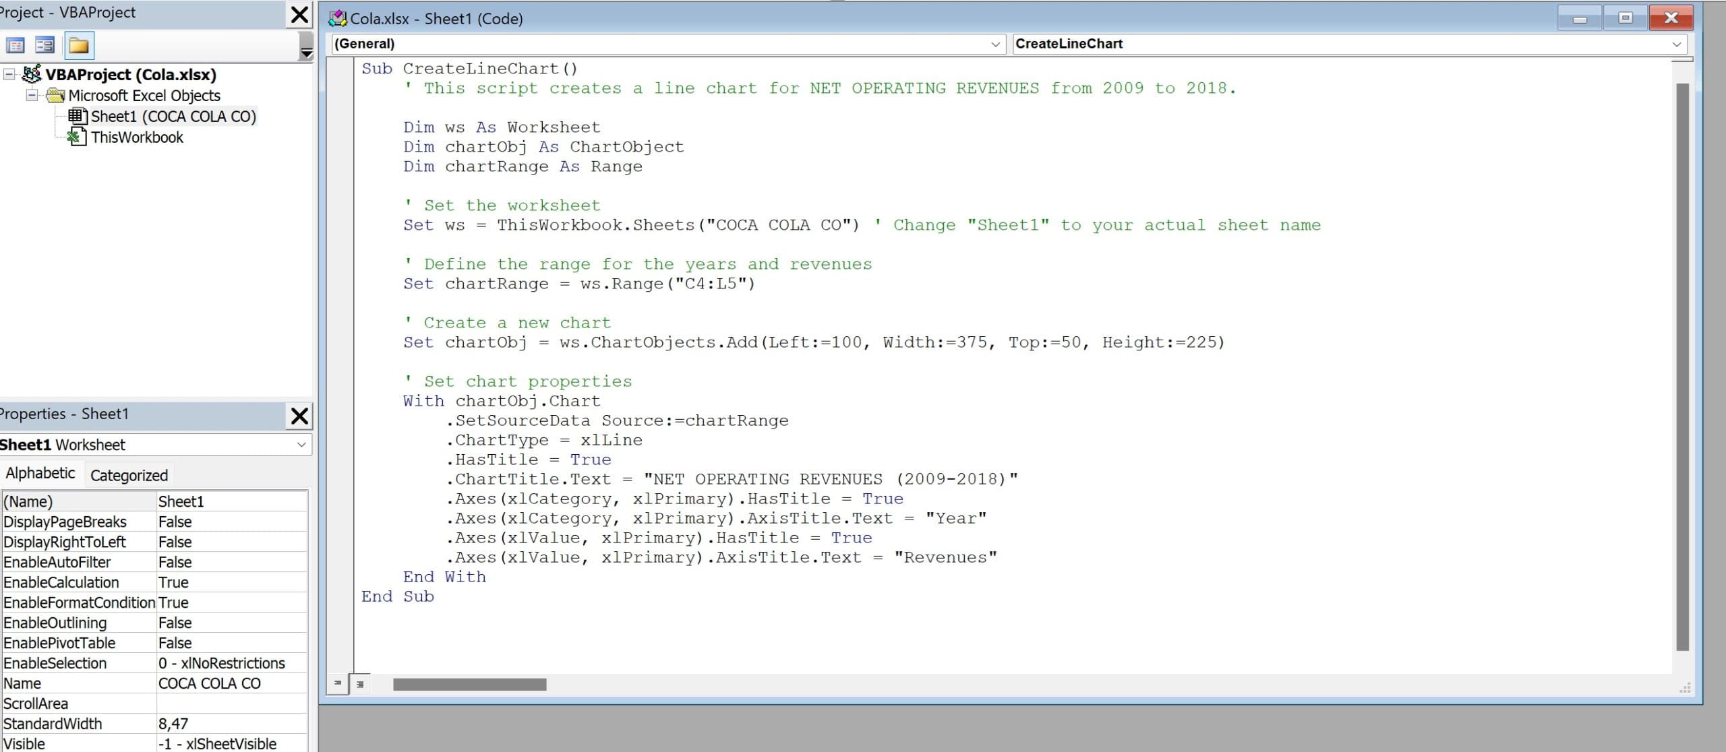1726x752 pixels.
Task: Click the Dim chartObj As ChartObject line
Action: coord(543,147)
